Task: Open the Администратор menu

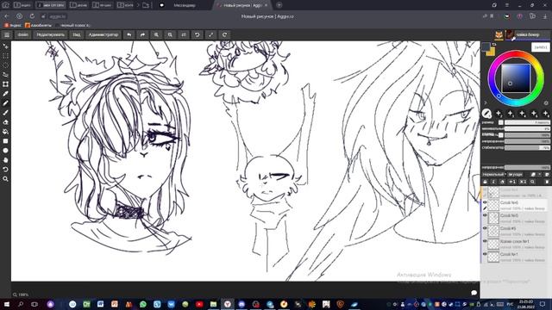Action: point(103,34)
